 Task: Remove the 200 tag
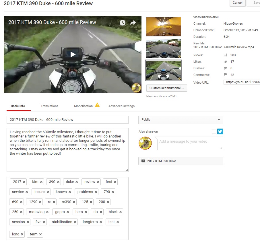[x=108, y=202]
